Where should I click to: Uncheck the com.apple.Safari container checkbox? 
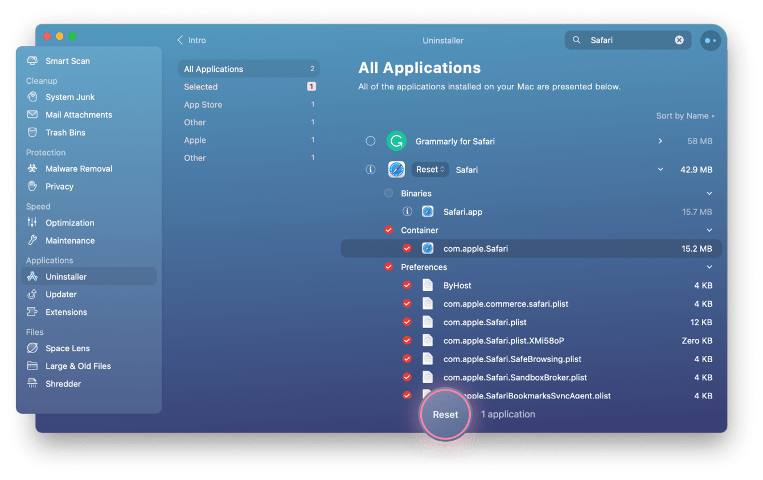pos(407,249)
